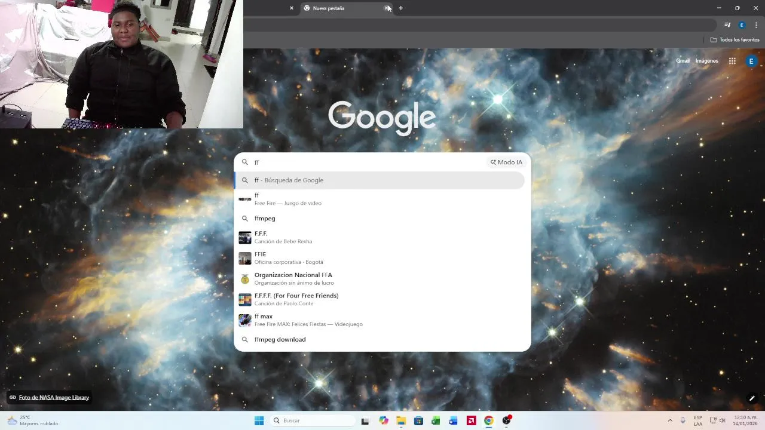Show hidden system tray icons
Image resolution: width=765 pixels, height=430 pixels.
(x=670, y=421)
